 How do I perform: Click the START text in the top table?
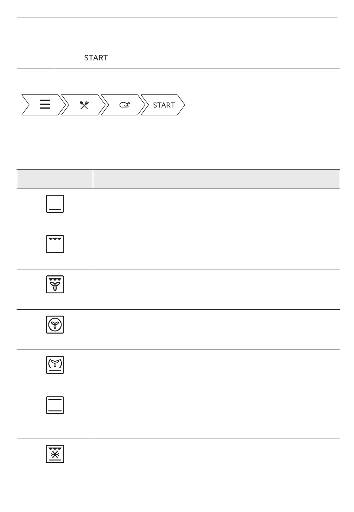pos(96,58)
